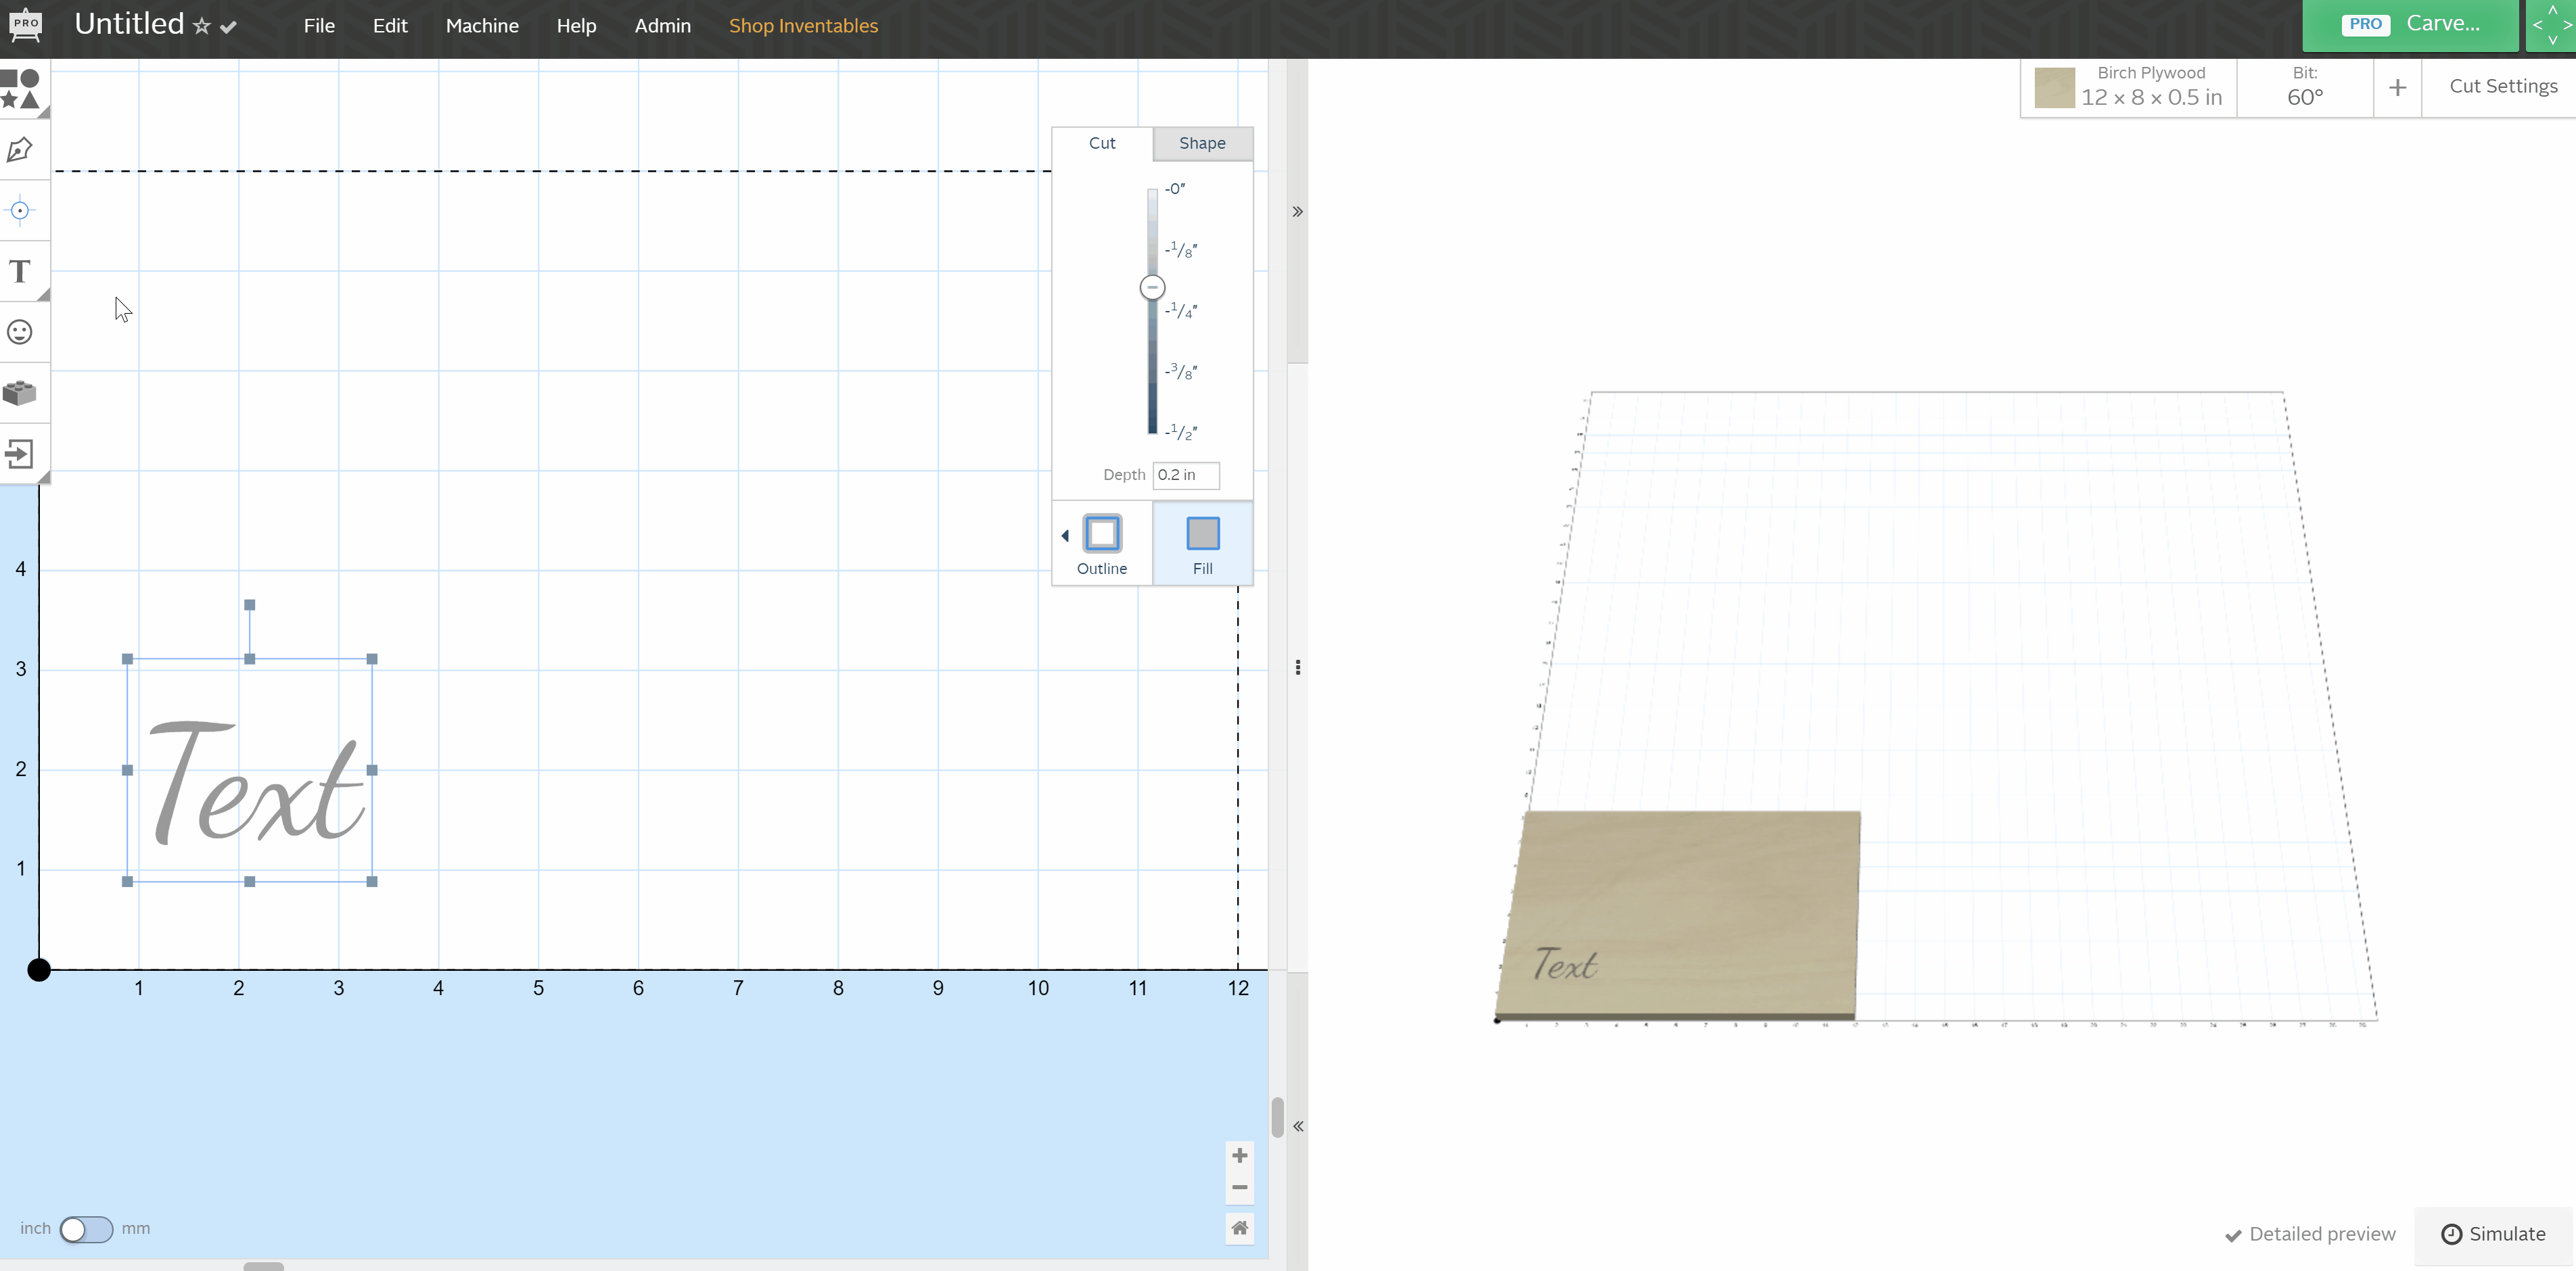
Task: Select the Drill point tool
Action: pyautogui.click(x=20, y=211)
